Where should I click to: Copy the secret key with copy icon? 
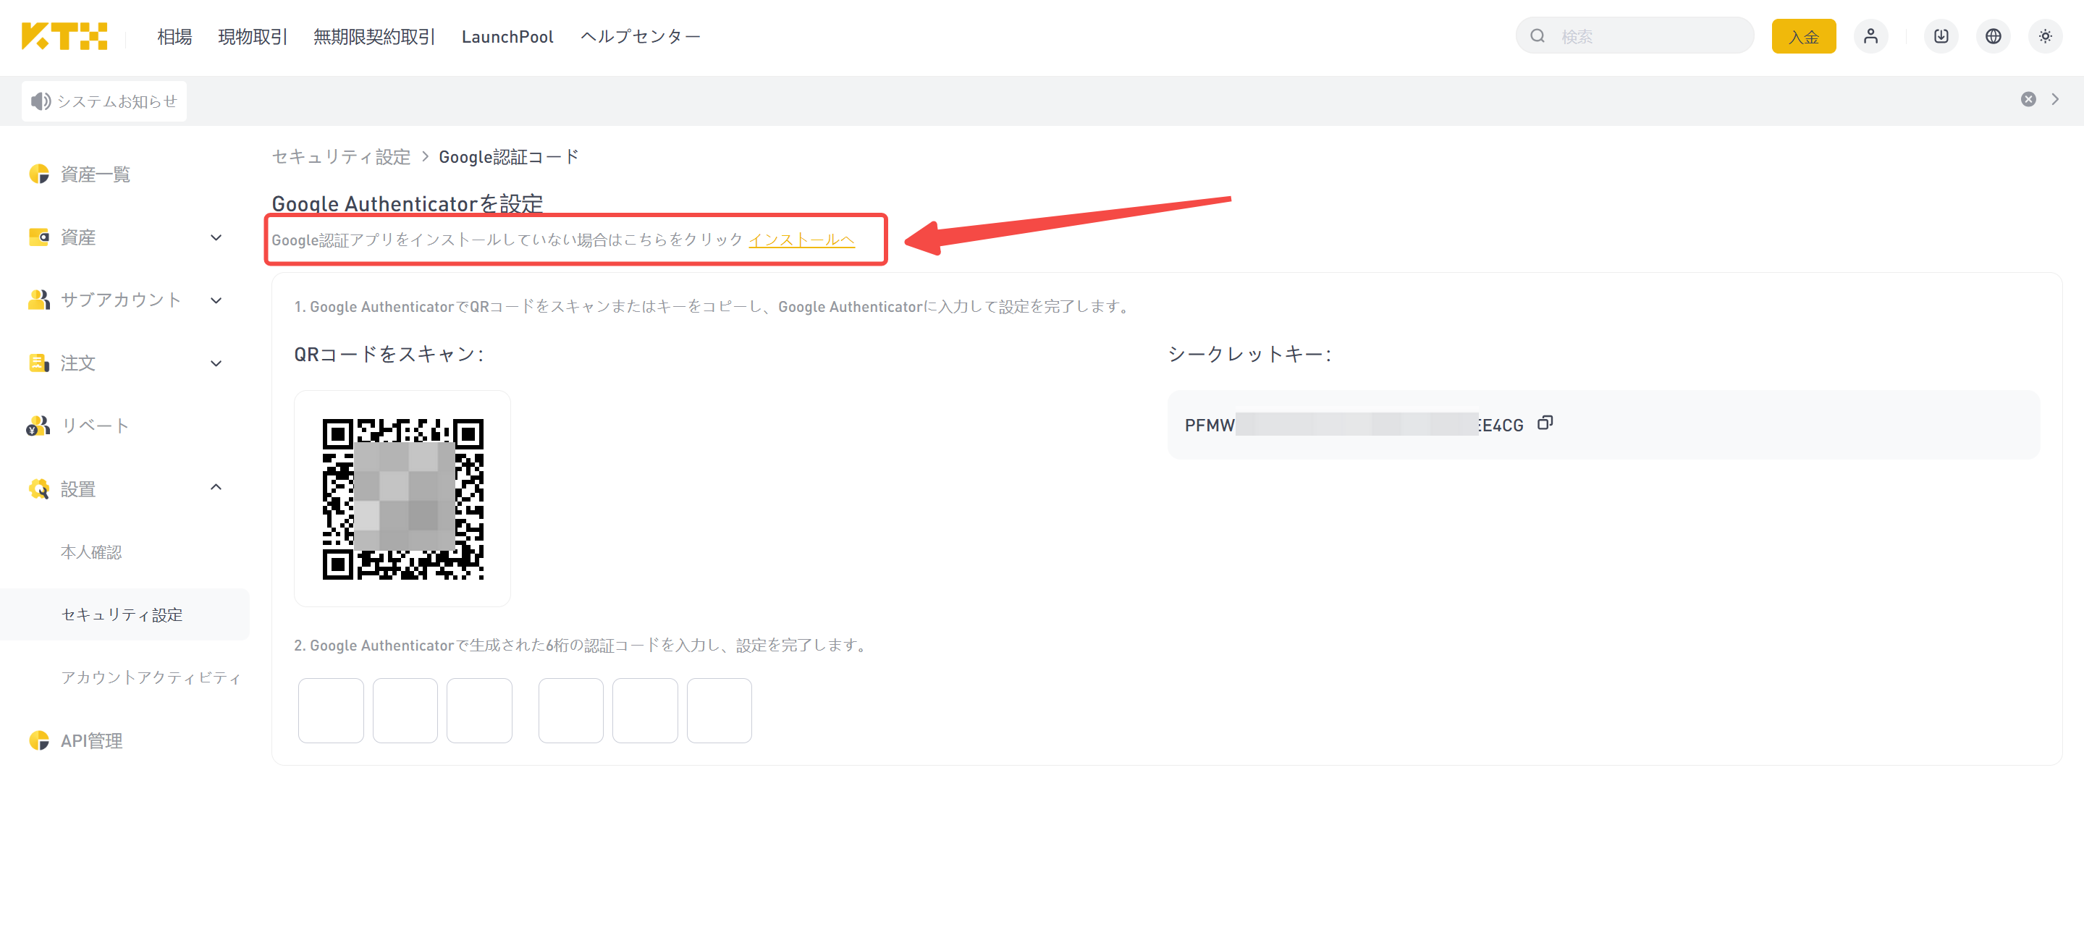pyautogui.click(x=1545, y=423)
